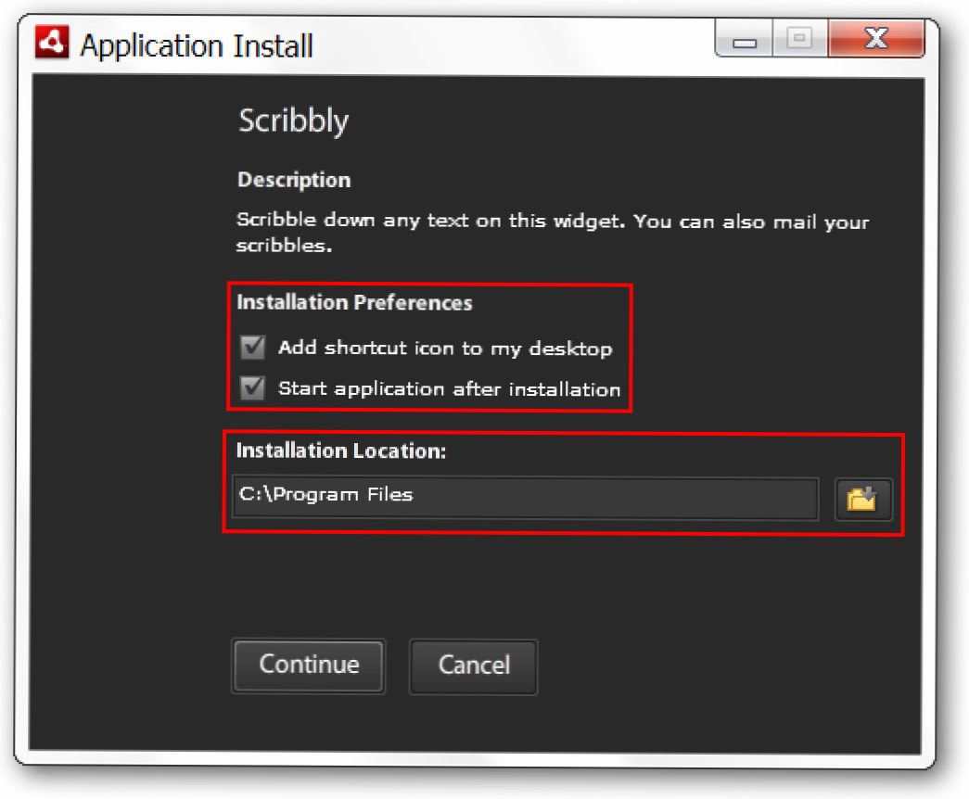Cancel the Scribbly installation
Viewport: 969px width, 799px height.
click(473, 666)
